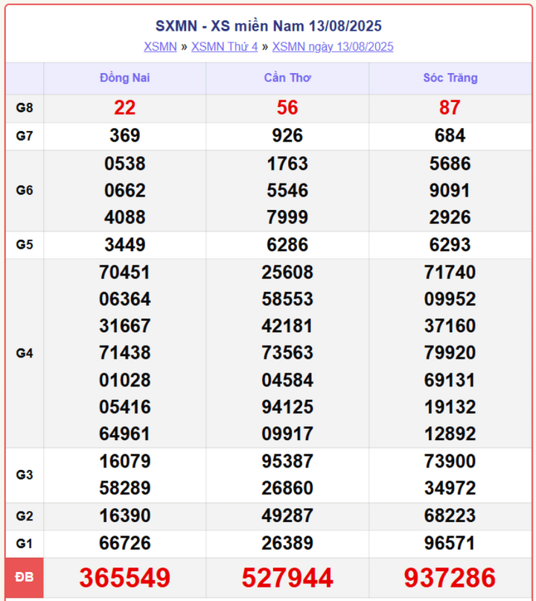Click G4 result 06364
Viewport: 536px width, 601px height.
tap(125, 299)
